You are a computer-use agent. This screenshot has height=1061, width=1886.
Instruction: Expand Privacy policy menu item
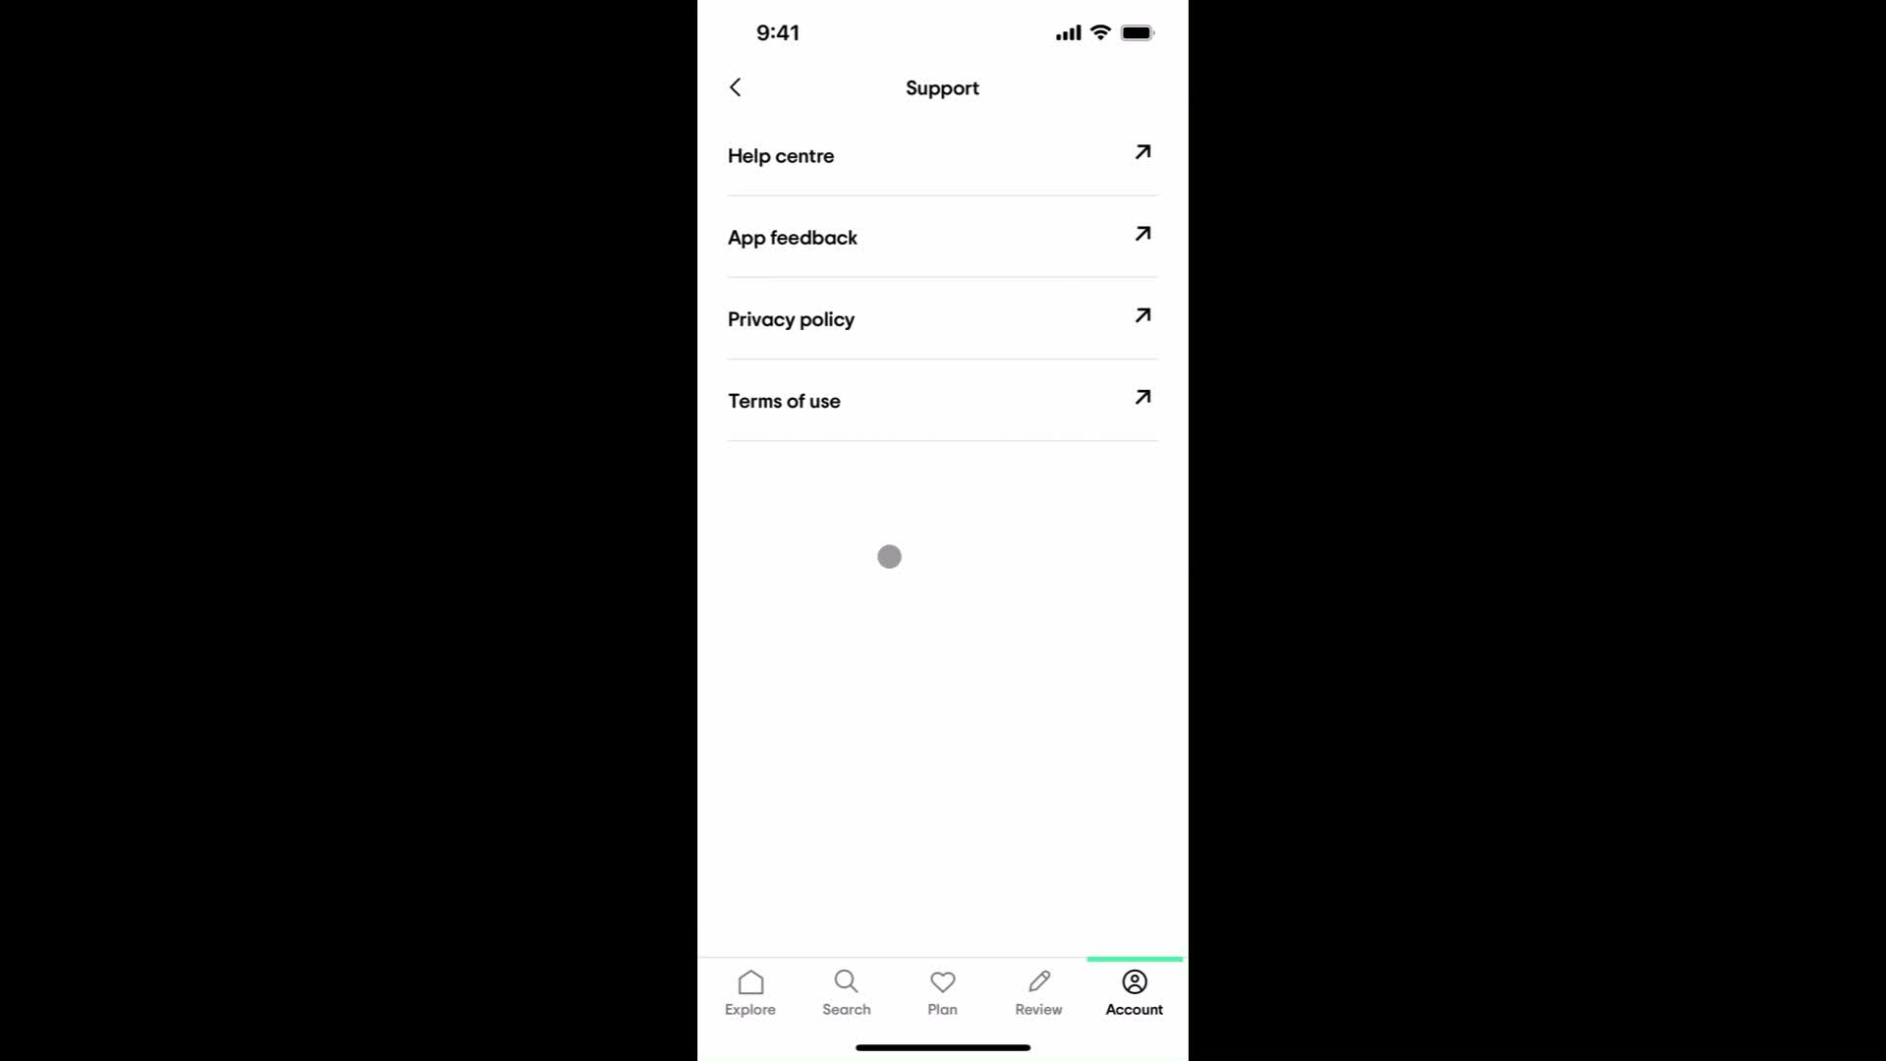pos(943,318)
